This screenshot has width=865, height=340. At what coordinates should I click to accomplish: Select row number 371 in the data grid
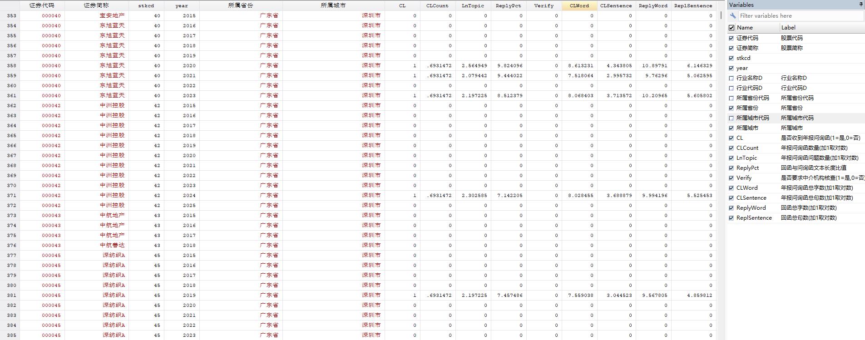(x=10, y=195)
